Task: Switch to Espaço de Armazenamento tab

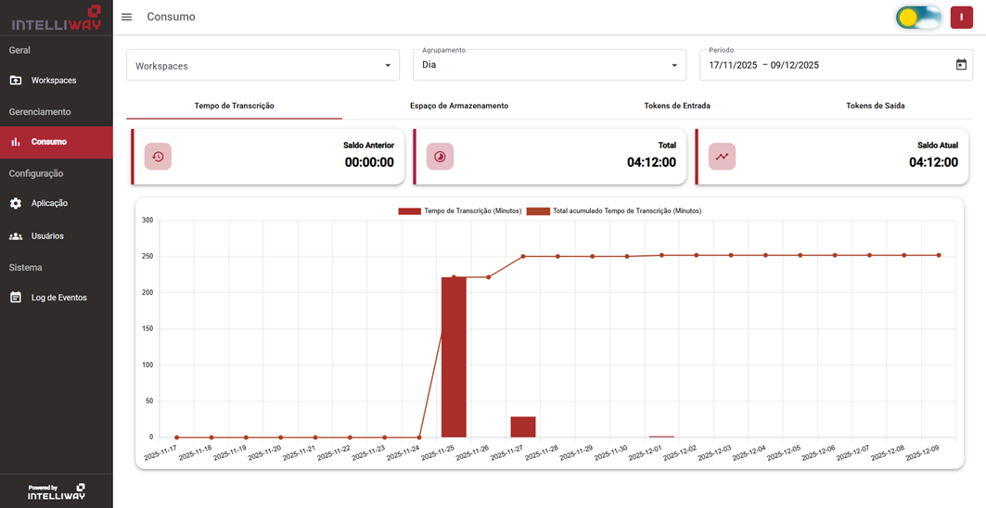Action: [459, 106]
